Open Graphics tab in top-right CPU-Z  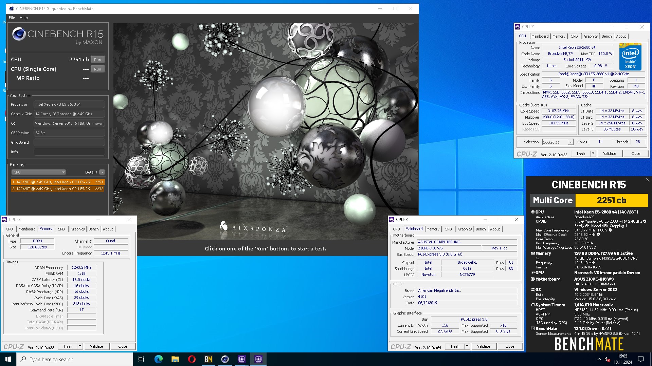(591, 36)
